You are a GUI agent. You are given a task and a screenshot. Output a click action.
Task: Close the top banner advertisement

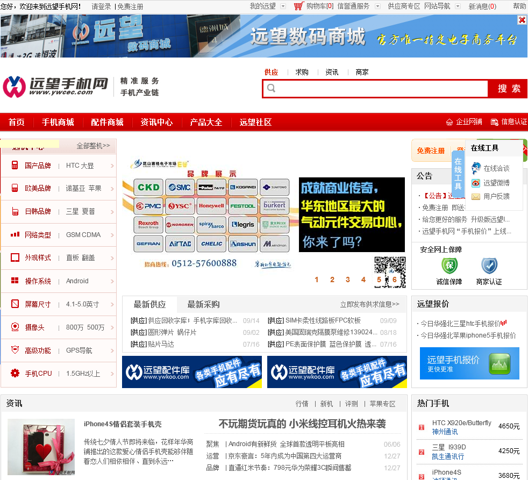522,20
